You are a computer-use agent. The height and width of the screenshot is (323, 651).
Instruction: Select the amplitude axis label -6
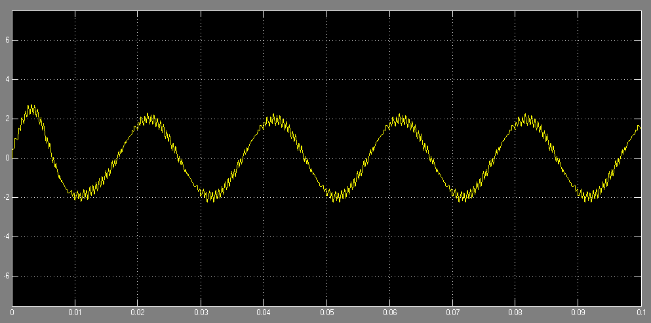coord(6,276)
